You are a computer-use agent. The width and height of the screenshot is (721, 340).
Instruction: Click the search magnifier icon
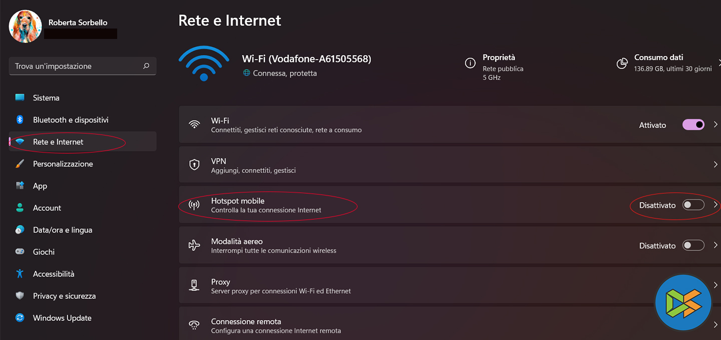click(x=146, y=66)
